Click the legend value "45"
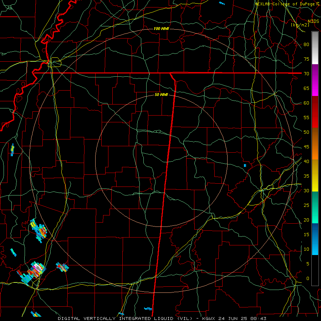 coord(306,147)
